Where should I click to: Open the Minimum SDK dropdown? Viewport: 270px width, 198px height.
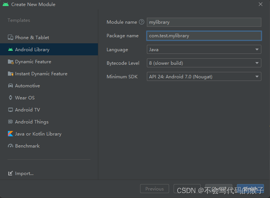[204, 77]
